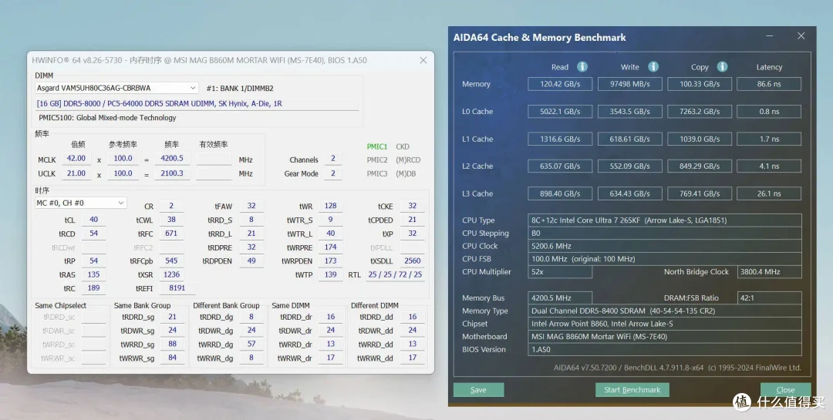Click the tRC value 189
This screenshot has width=833, height=420.
pyautogui.click(x=93, y=288)
